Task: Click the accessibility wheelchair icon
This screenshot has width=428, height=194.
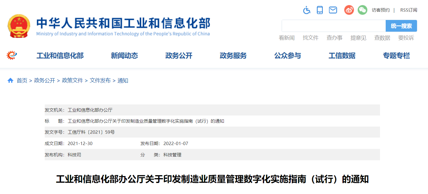Action: [307, 10]
